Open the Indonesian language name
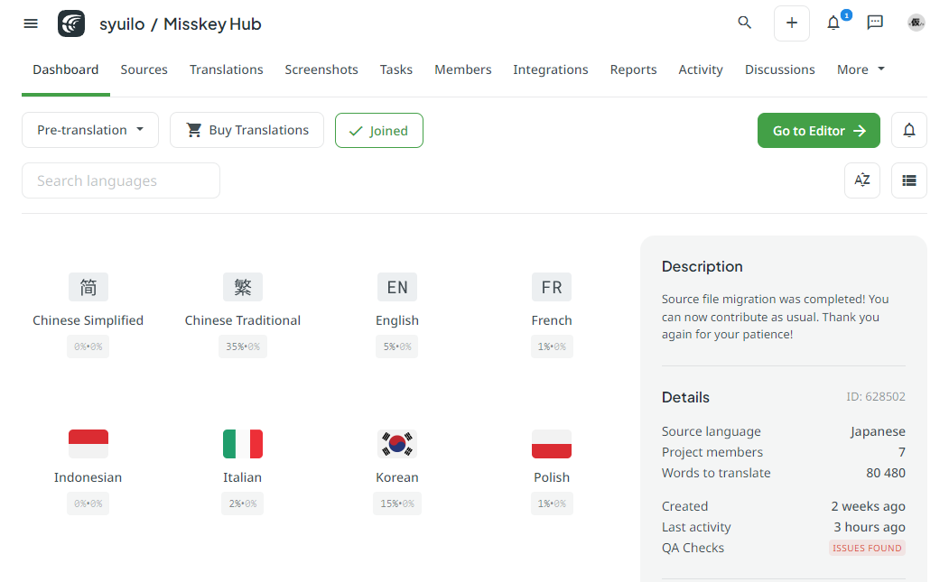 88,477
